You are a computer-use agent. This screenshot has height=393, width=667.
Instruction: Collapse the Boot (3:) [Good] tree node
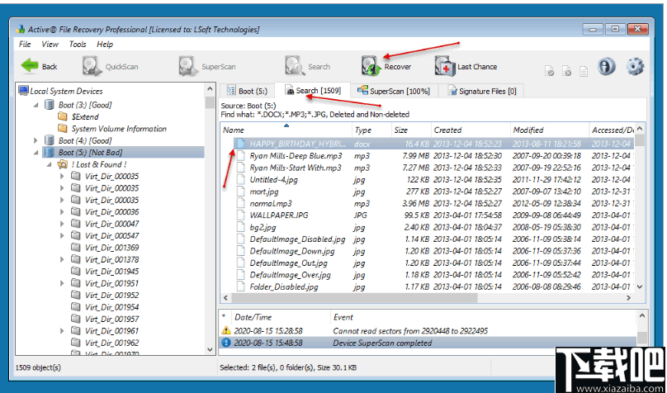coord(35,105)
